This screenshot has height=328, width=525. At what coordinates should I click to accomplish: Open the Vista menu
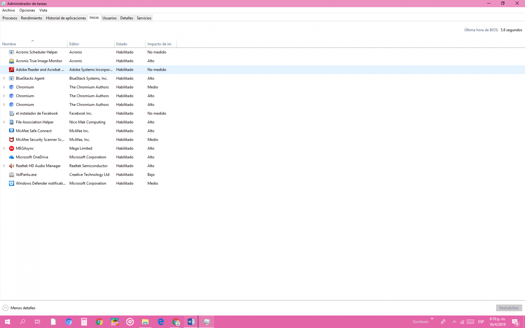[x=43, y=10]
